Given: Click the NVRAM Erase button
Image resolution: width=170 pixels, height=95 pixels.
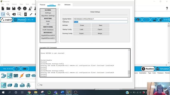Looking at the screenshot, I should (82, 25).
